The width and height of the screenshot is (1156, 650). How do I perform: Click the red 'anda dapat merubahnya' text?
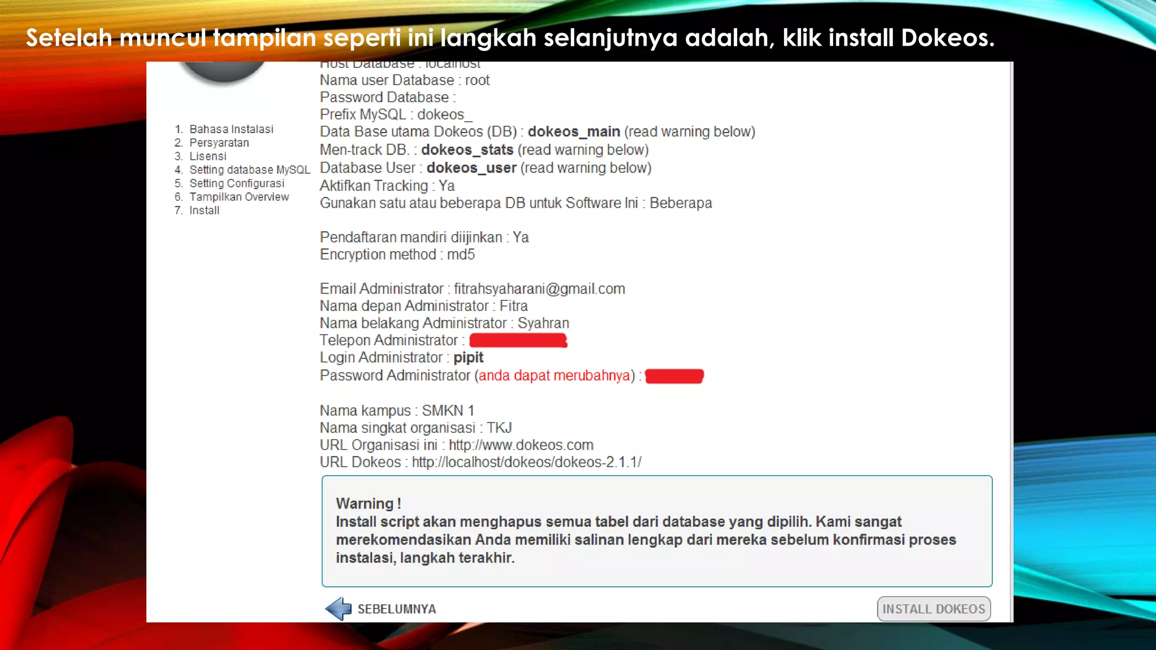[555, 376]
